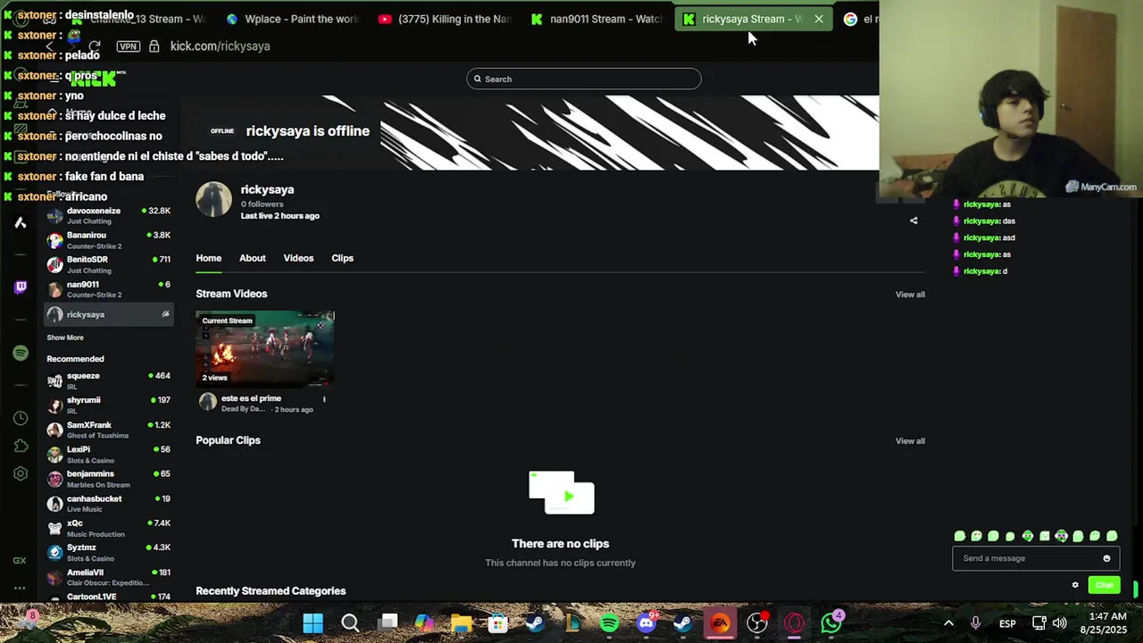The height and width of the screenshot is (643, 1143).
Task: Click rickysaya profile avatar
Action: [213, 200]
